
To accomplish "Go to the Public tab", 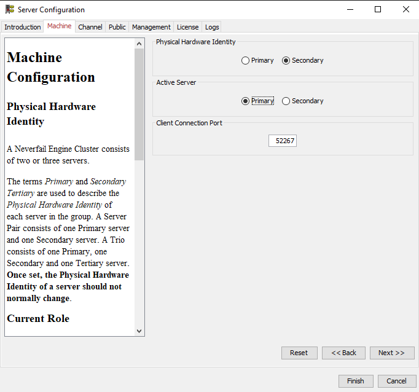I will click(x=117, y=27).
